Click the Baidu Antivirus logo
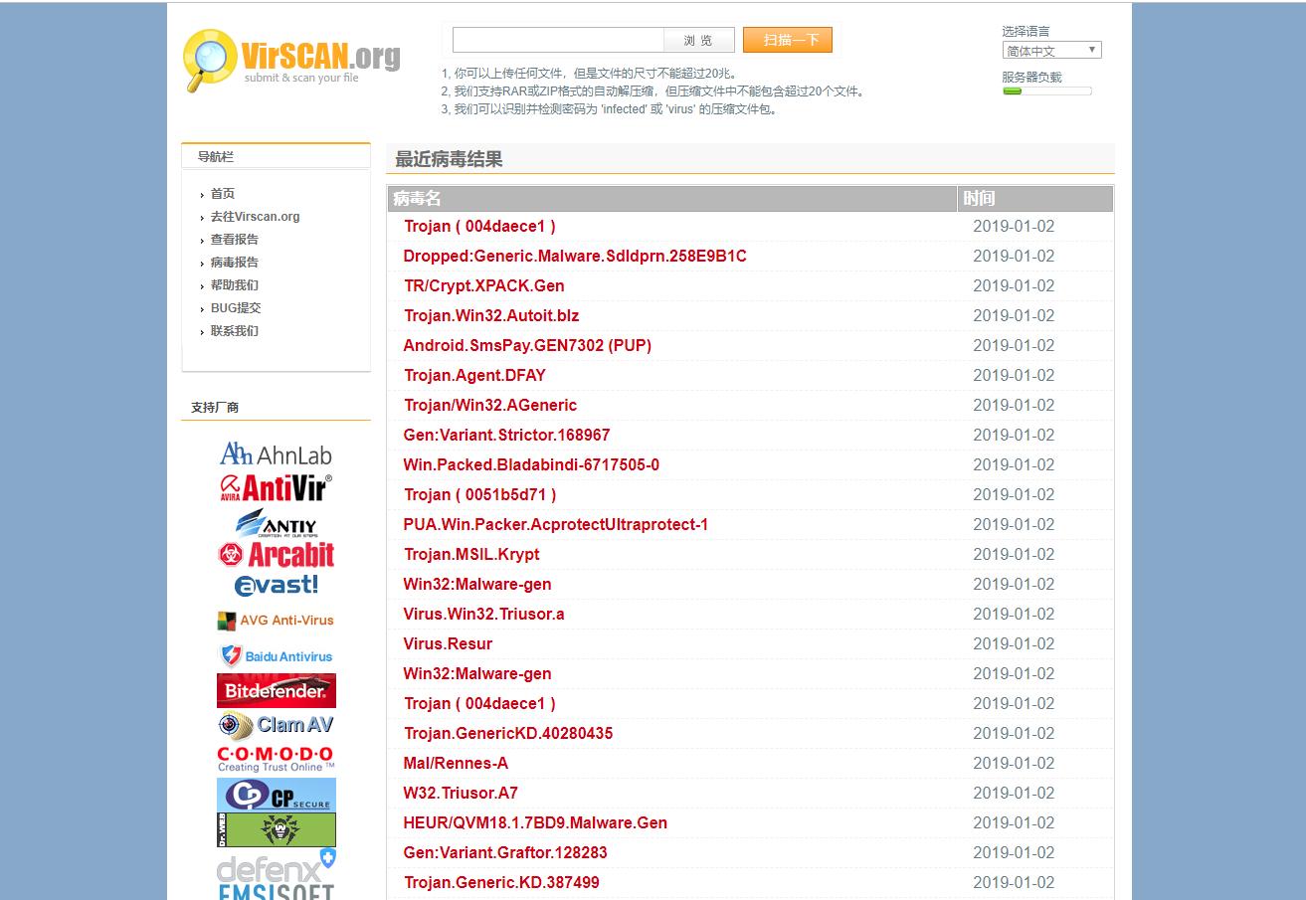Screen dimensions: 1306x900 click(x=276, y=655)
